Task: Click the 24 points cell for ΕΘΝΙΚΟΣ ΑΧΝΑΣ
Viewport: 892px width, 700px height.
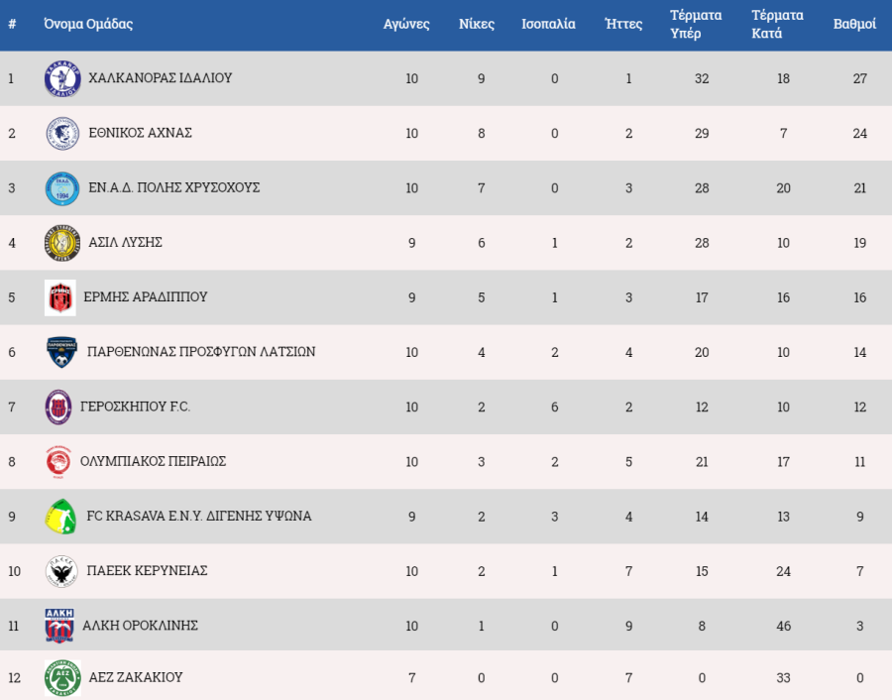Action: [x=859, y=133]
